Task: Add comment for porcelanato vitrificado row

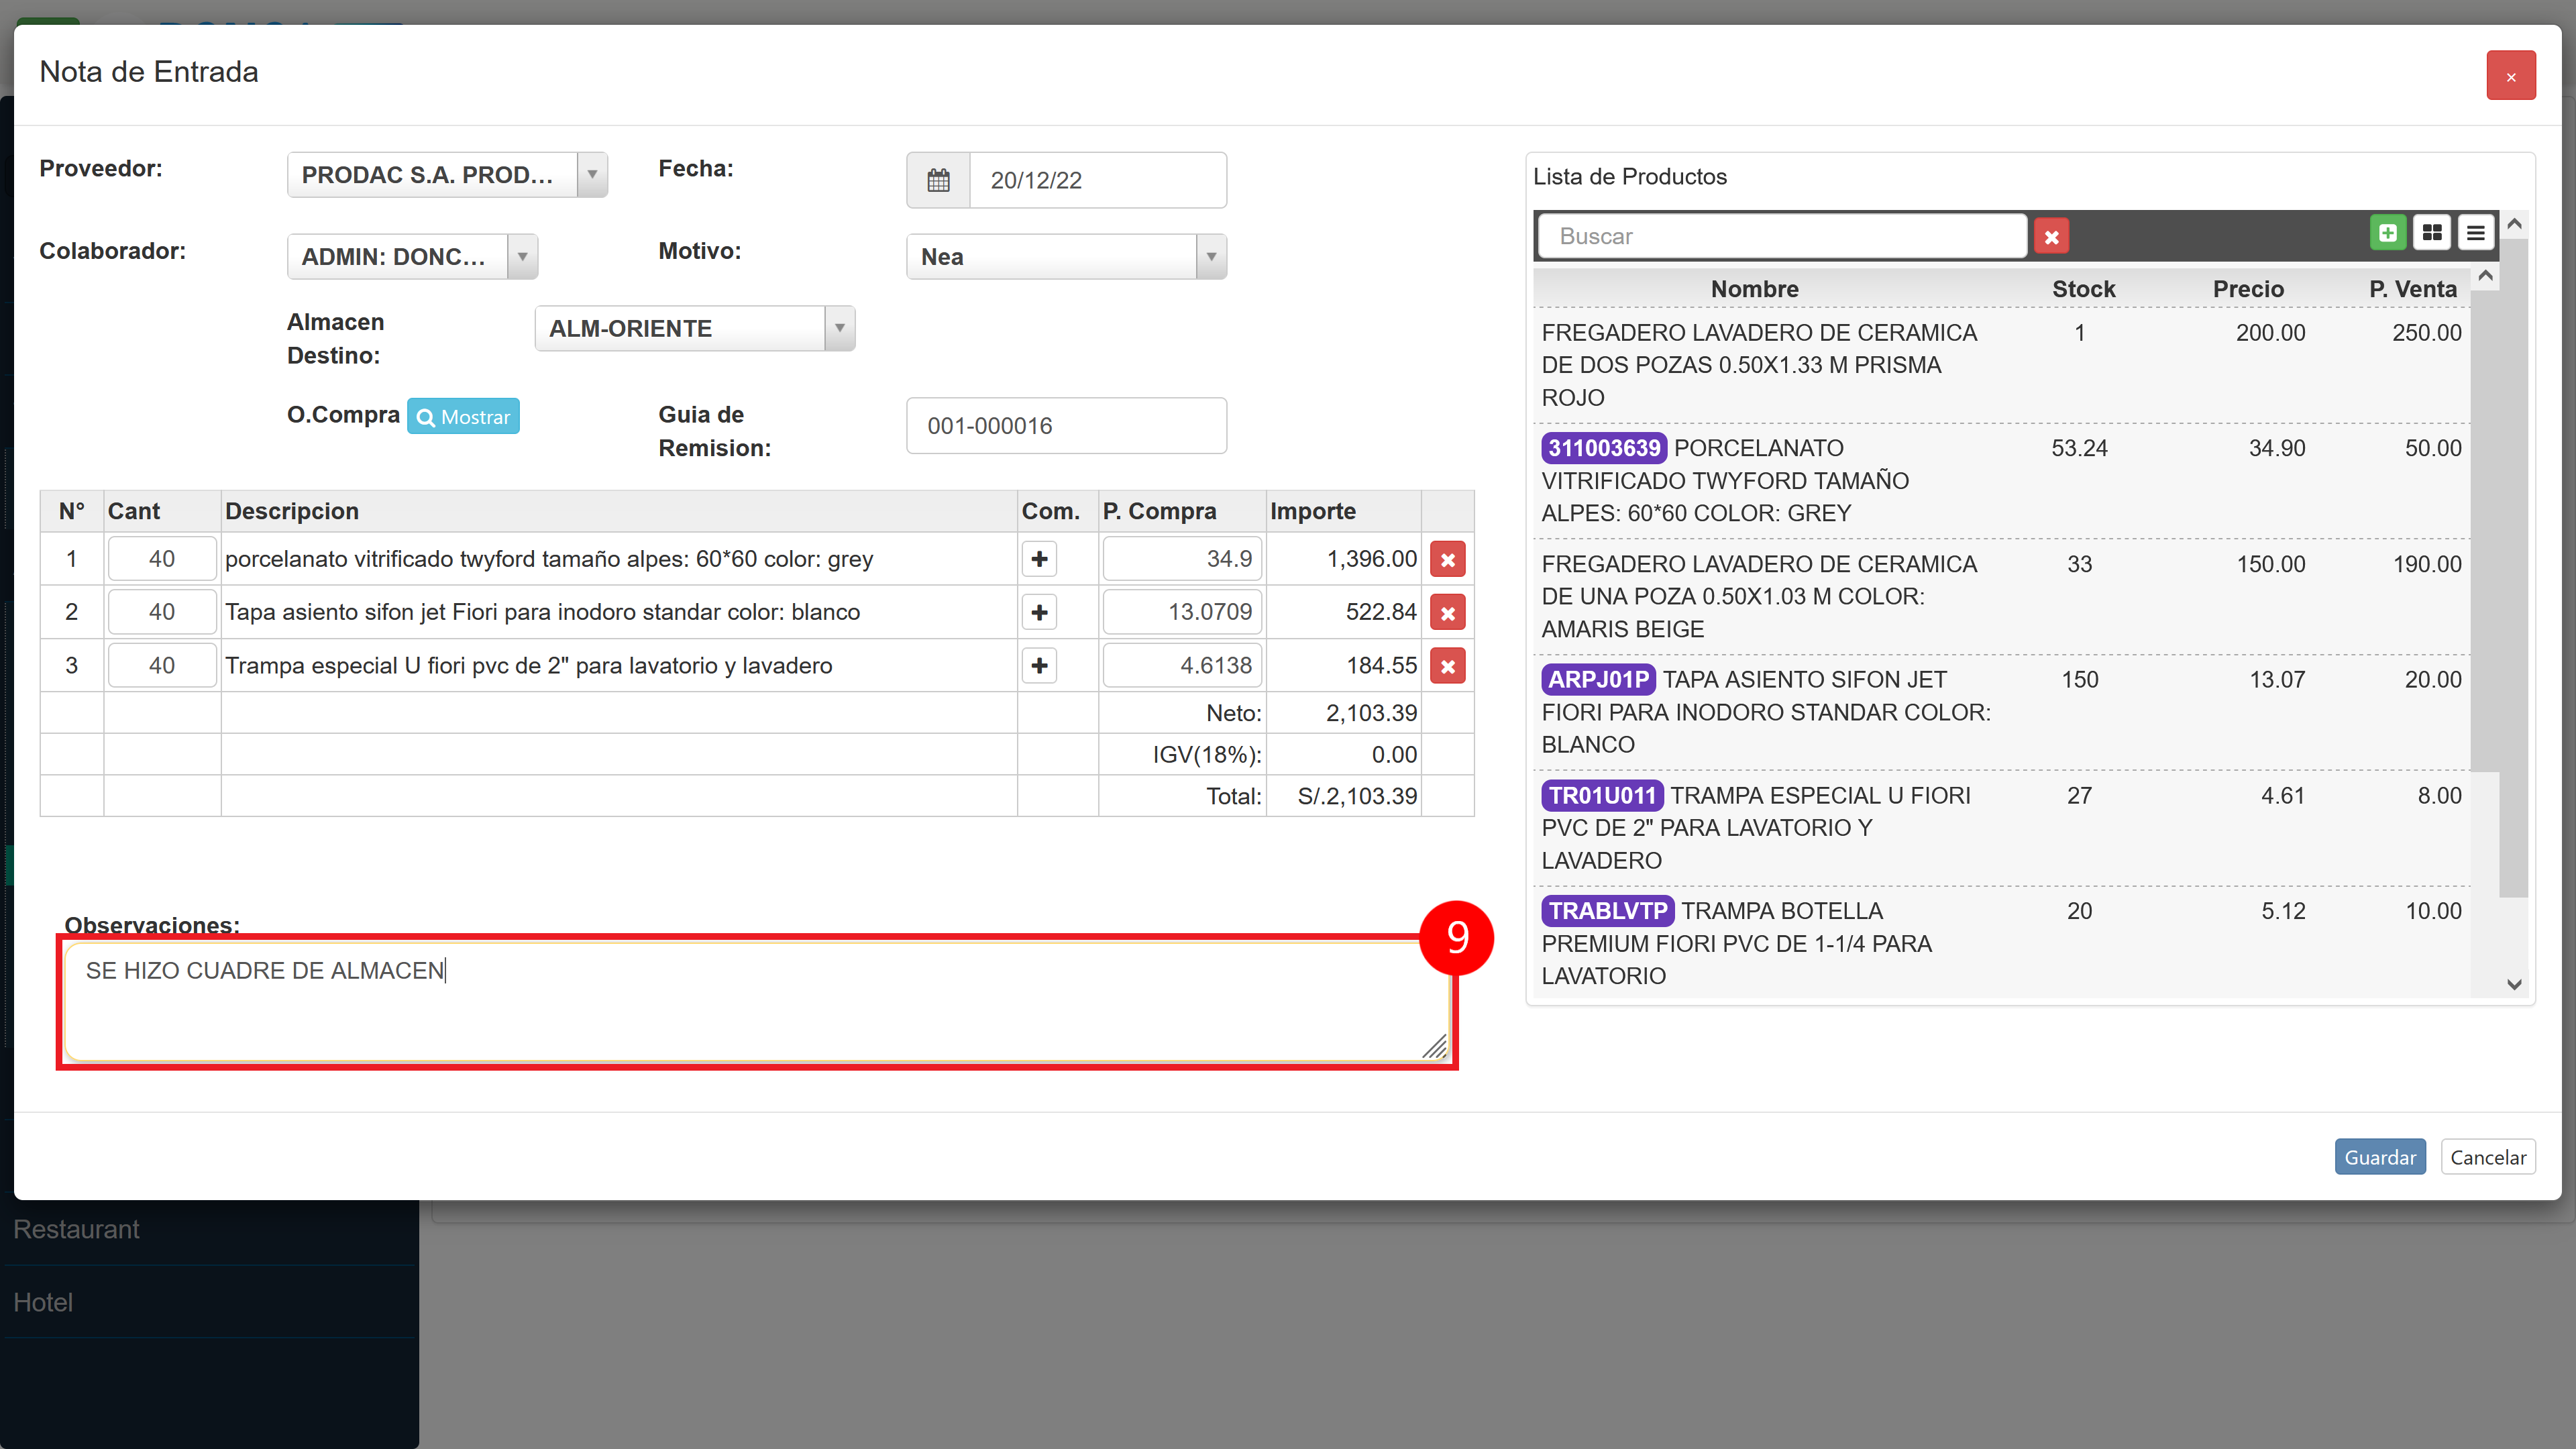Action: 1039,559
